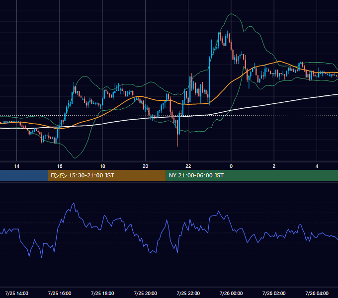Screen dimensions: 338x298
Task: Click the 7/25 16:00 date label
Action: pos(60,293)
